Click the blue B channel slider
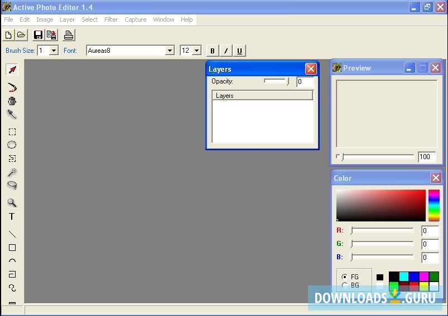 tap(382, 257)
